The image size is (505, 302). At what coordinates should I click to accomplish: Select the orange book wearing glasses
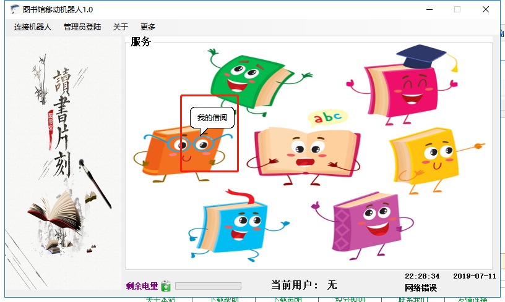point(182,154)
